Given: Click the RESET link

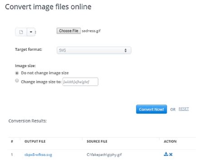Looking at the screenshot, I should (184, 109).
